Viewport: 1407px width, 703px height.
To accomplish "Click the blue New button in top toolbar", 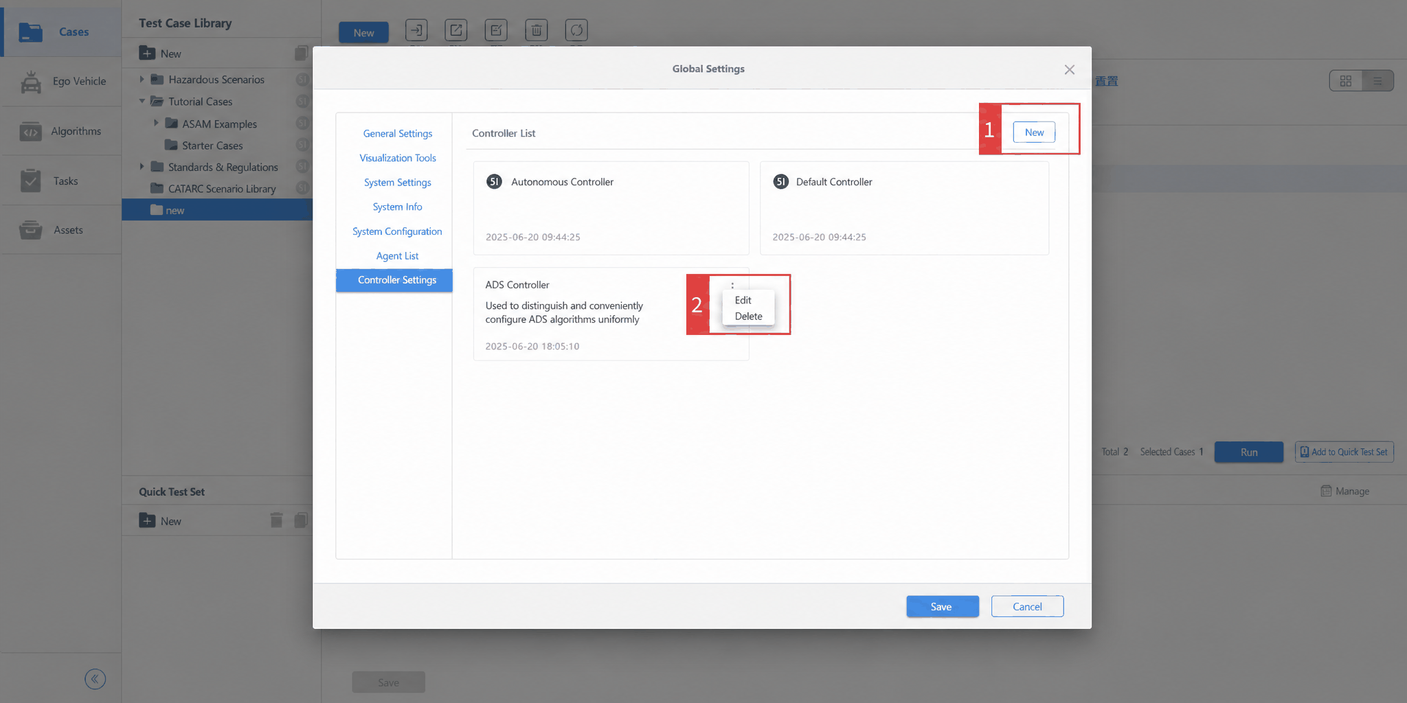I will click(363, 32).
